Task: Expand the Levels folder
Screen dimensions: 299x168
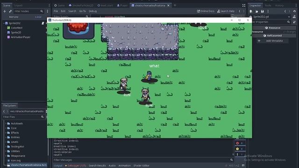Action: point(6,142)
